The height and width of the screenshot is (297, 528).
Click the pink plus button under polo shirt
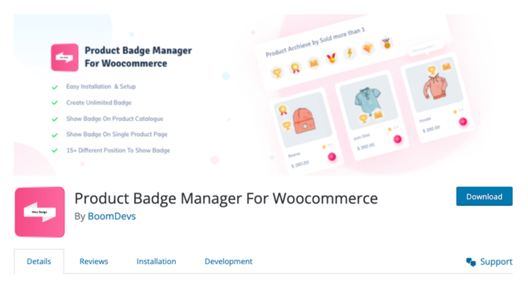397,139
